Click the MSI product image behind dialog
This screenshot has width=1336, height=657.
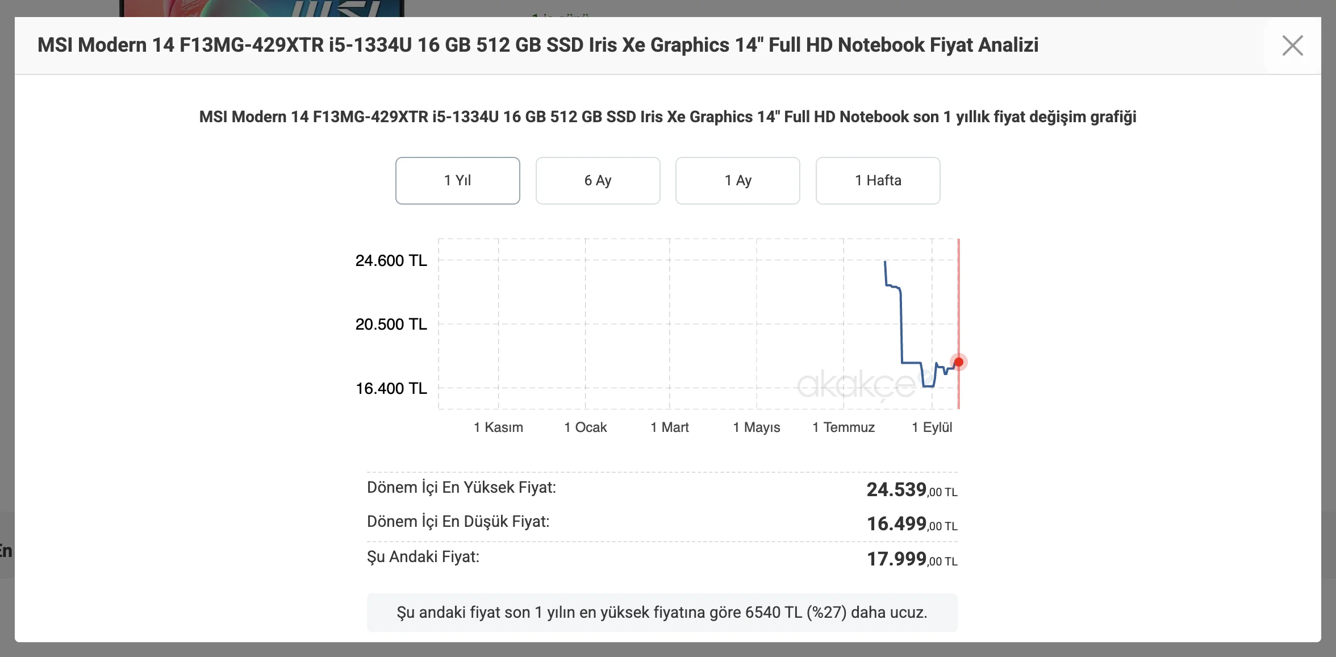coord(261,8)
